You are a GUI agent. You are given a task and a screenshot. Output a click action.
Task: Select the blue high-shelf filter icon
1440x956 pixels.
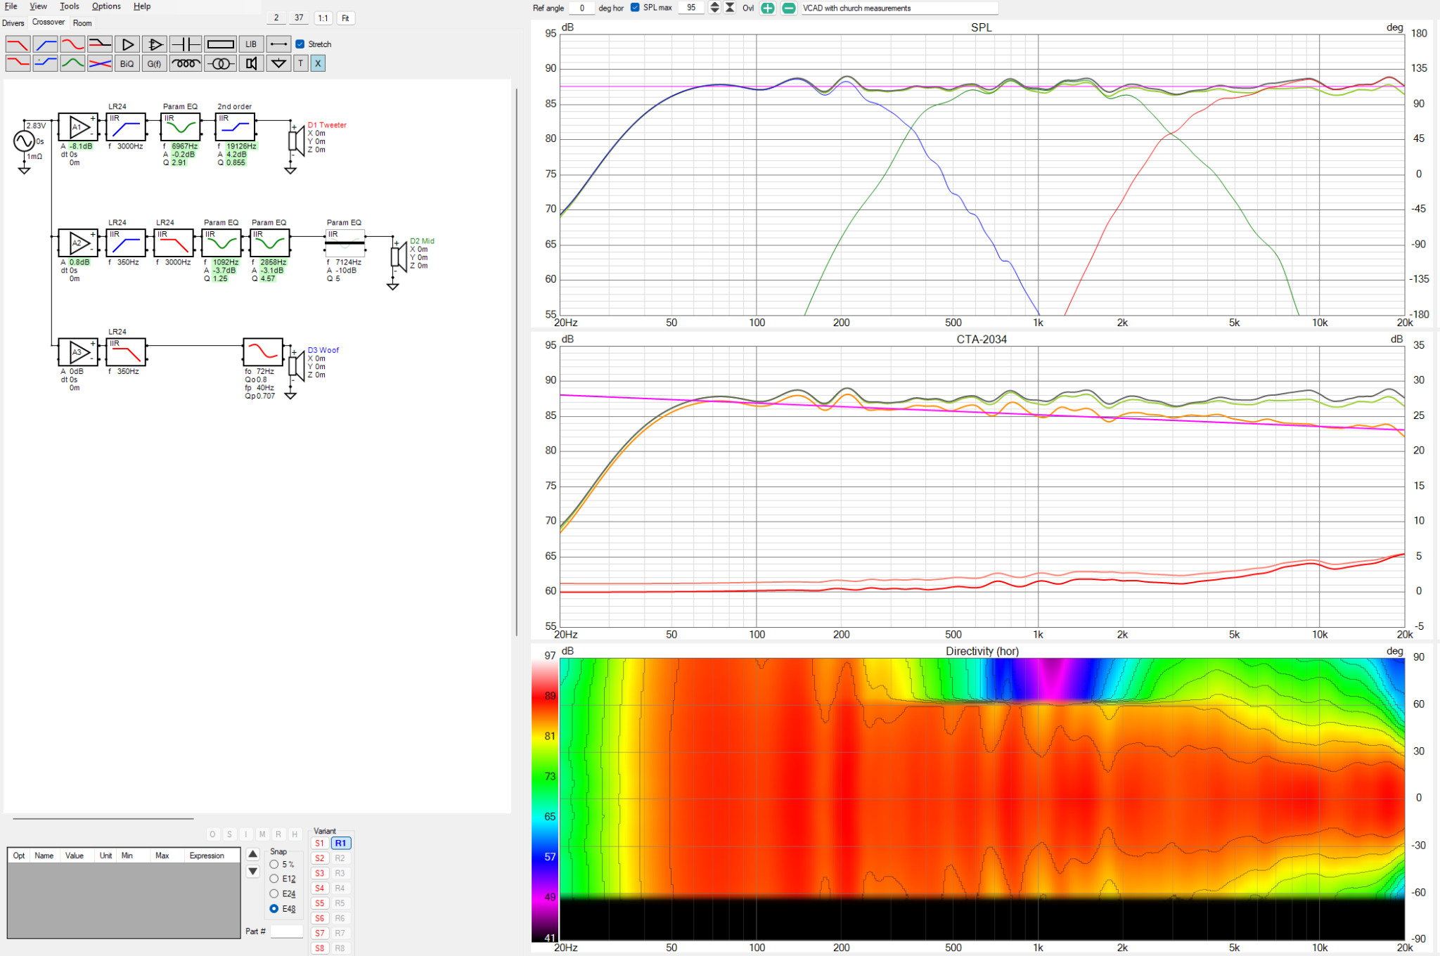45,63
